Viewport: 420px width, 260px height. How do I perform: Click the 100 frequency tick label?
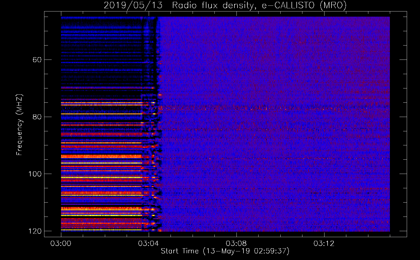[x=35, y=174]
